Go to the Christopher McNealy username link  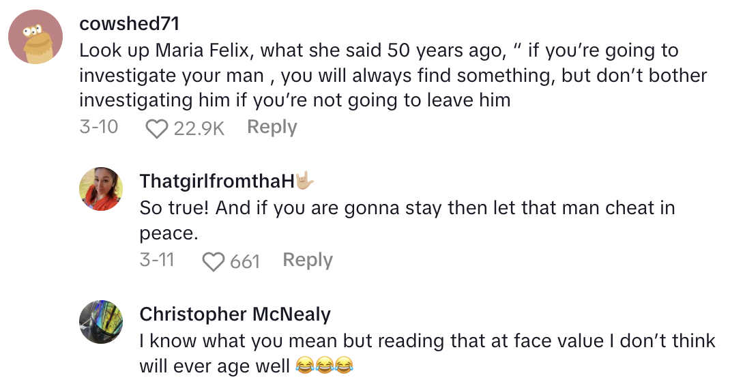pyautogui.click(x=235, y=314)
